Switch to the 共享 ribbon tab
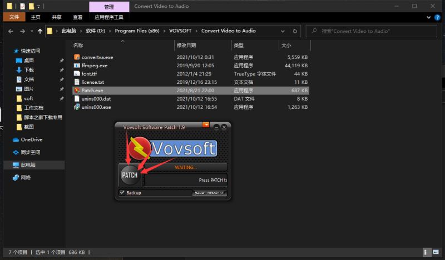Image resolution: width=445 pixels, height=260 pixels. coord(57,17)
